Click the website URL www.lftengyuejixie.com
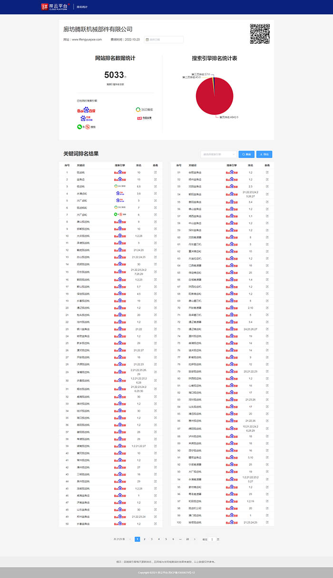 (x=87, y=40)
